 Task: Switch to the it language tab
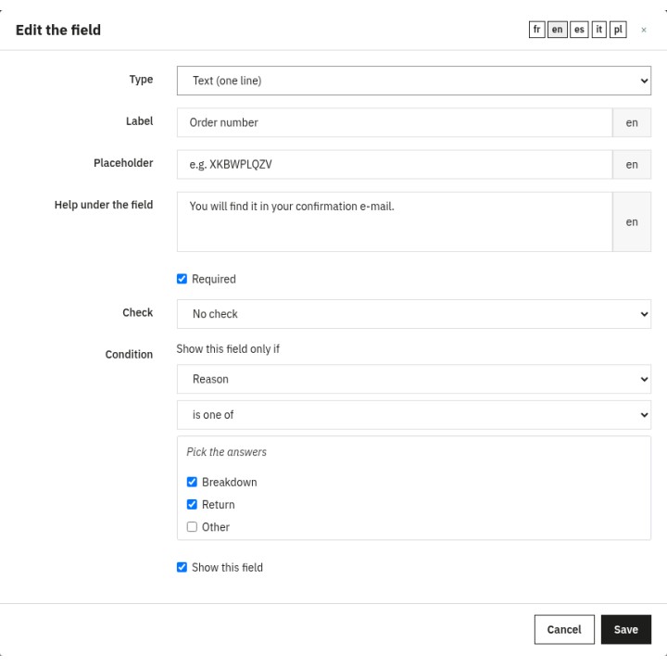pyautogui.click(x=599, y=30)
